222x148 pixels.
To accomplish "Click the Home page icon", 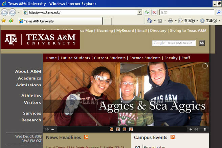I will pyautogui.click(x=150, y=21).
